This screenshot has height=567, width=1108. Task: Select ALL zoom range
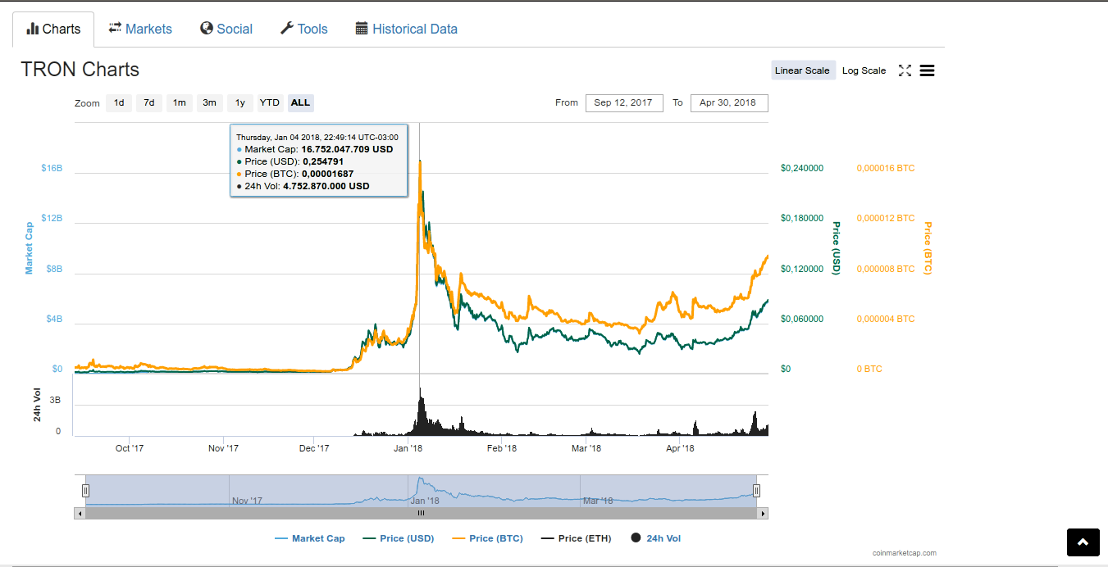301,102
